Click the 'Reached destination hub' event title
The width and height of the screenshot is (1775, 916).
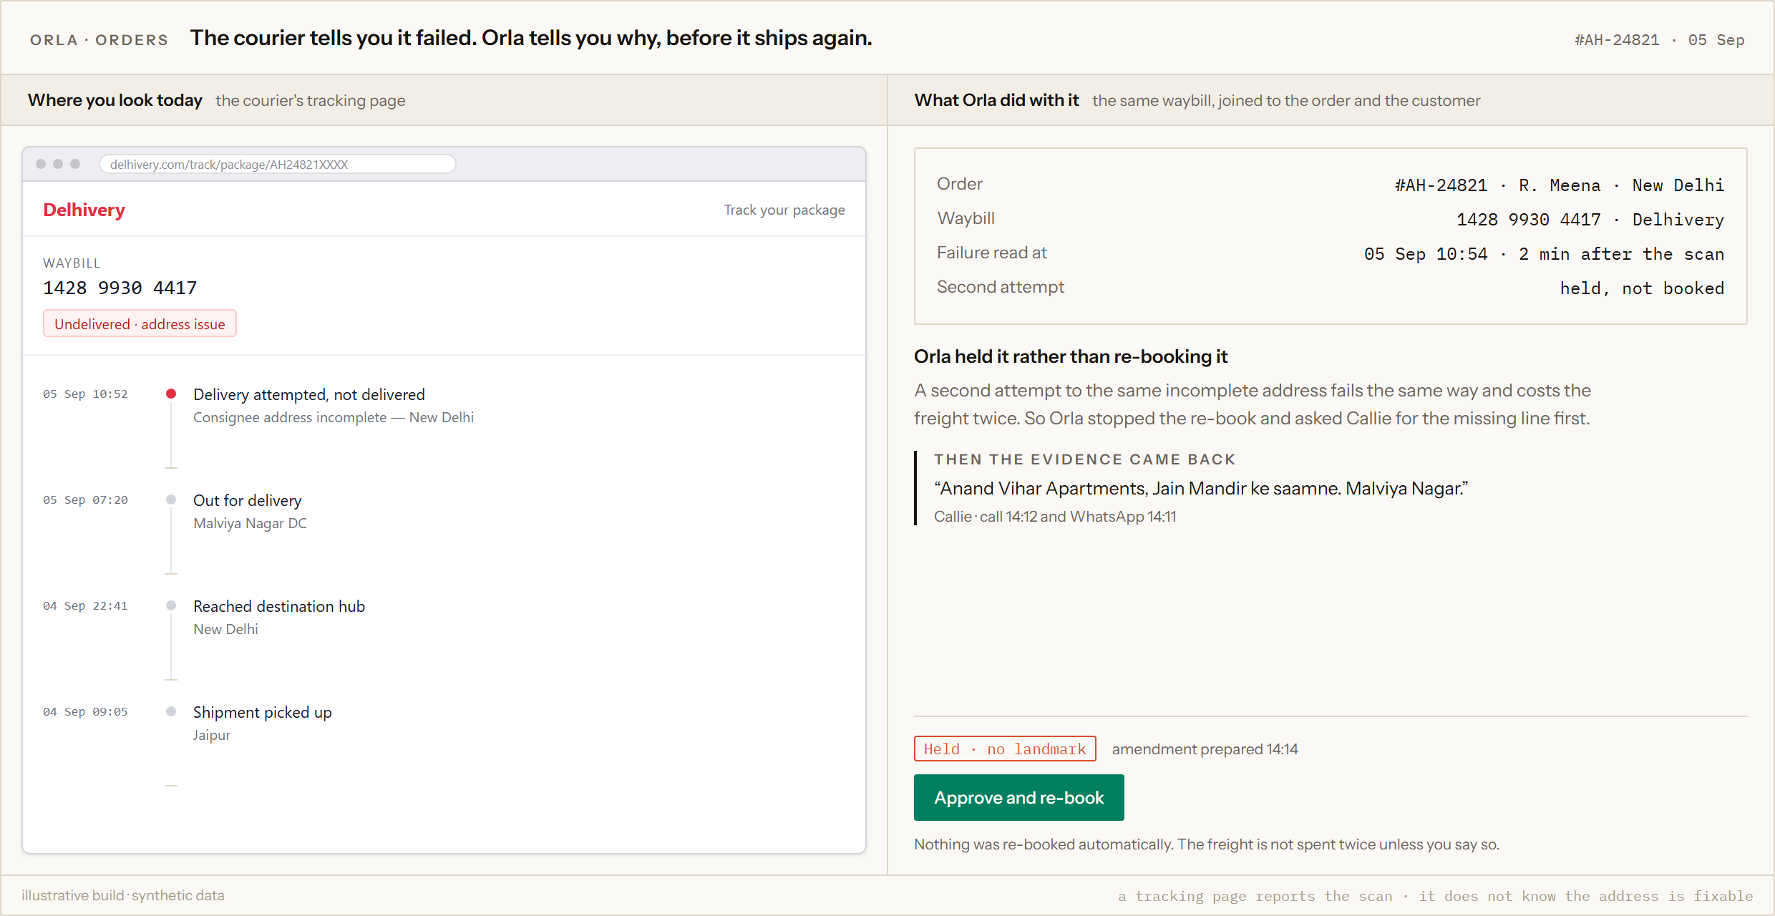pos(279,606)
